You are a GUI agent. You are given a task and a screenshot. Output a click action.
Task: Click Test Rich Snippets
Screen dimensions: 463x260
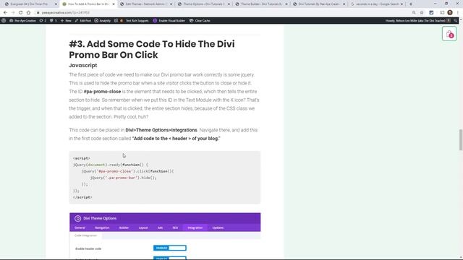[x=137, y=21]
